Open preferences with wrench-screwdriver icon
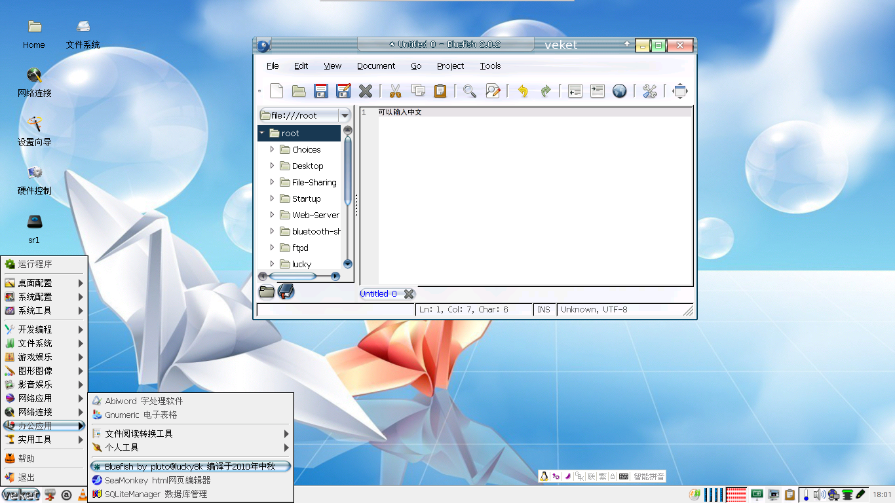The width and height of the screenshot is (895, 503). pyautogui.click(x=649, y=91)
